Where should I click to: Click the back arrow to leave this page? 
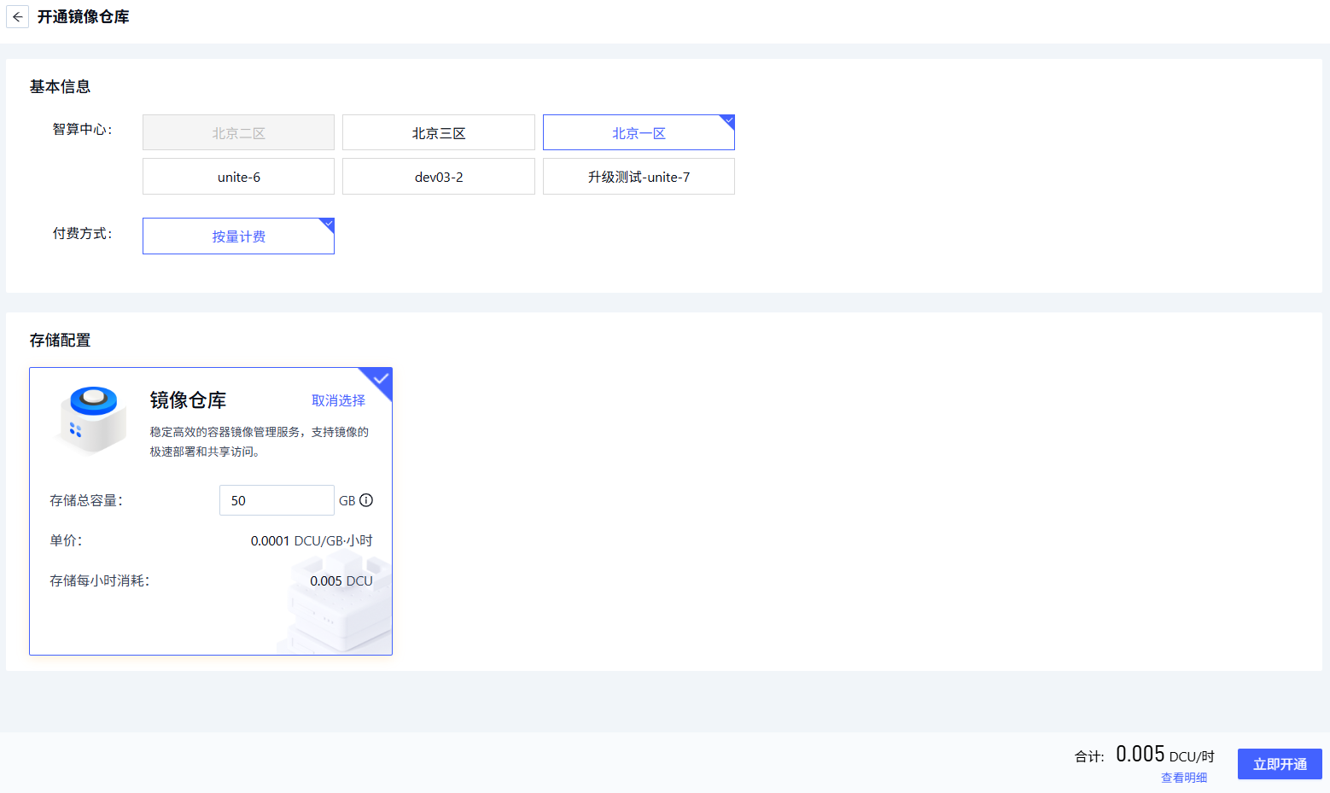click(17, 16)
